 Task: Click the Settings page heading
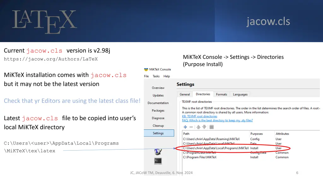tap(185, 84)
